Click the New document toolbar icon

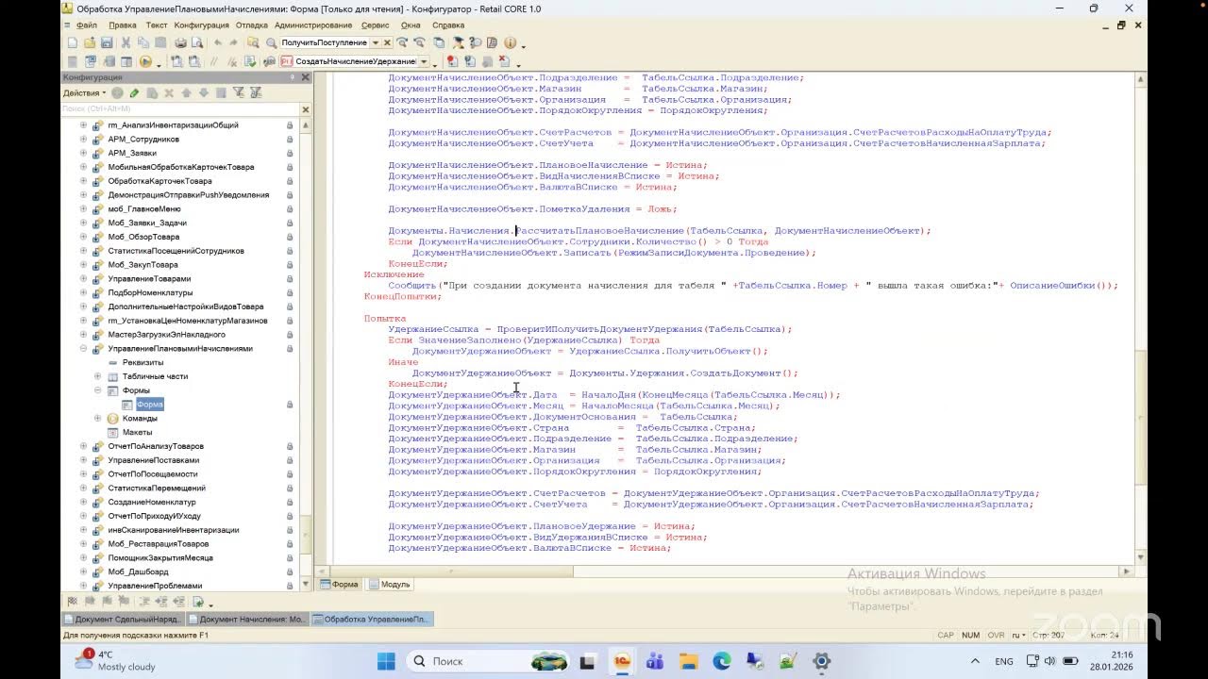73,42
